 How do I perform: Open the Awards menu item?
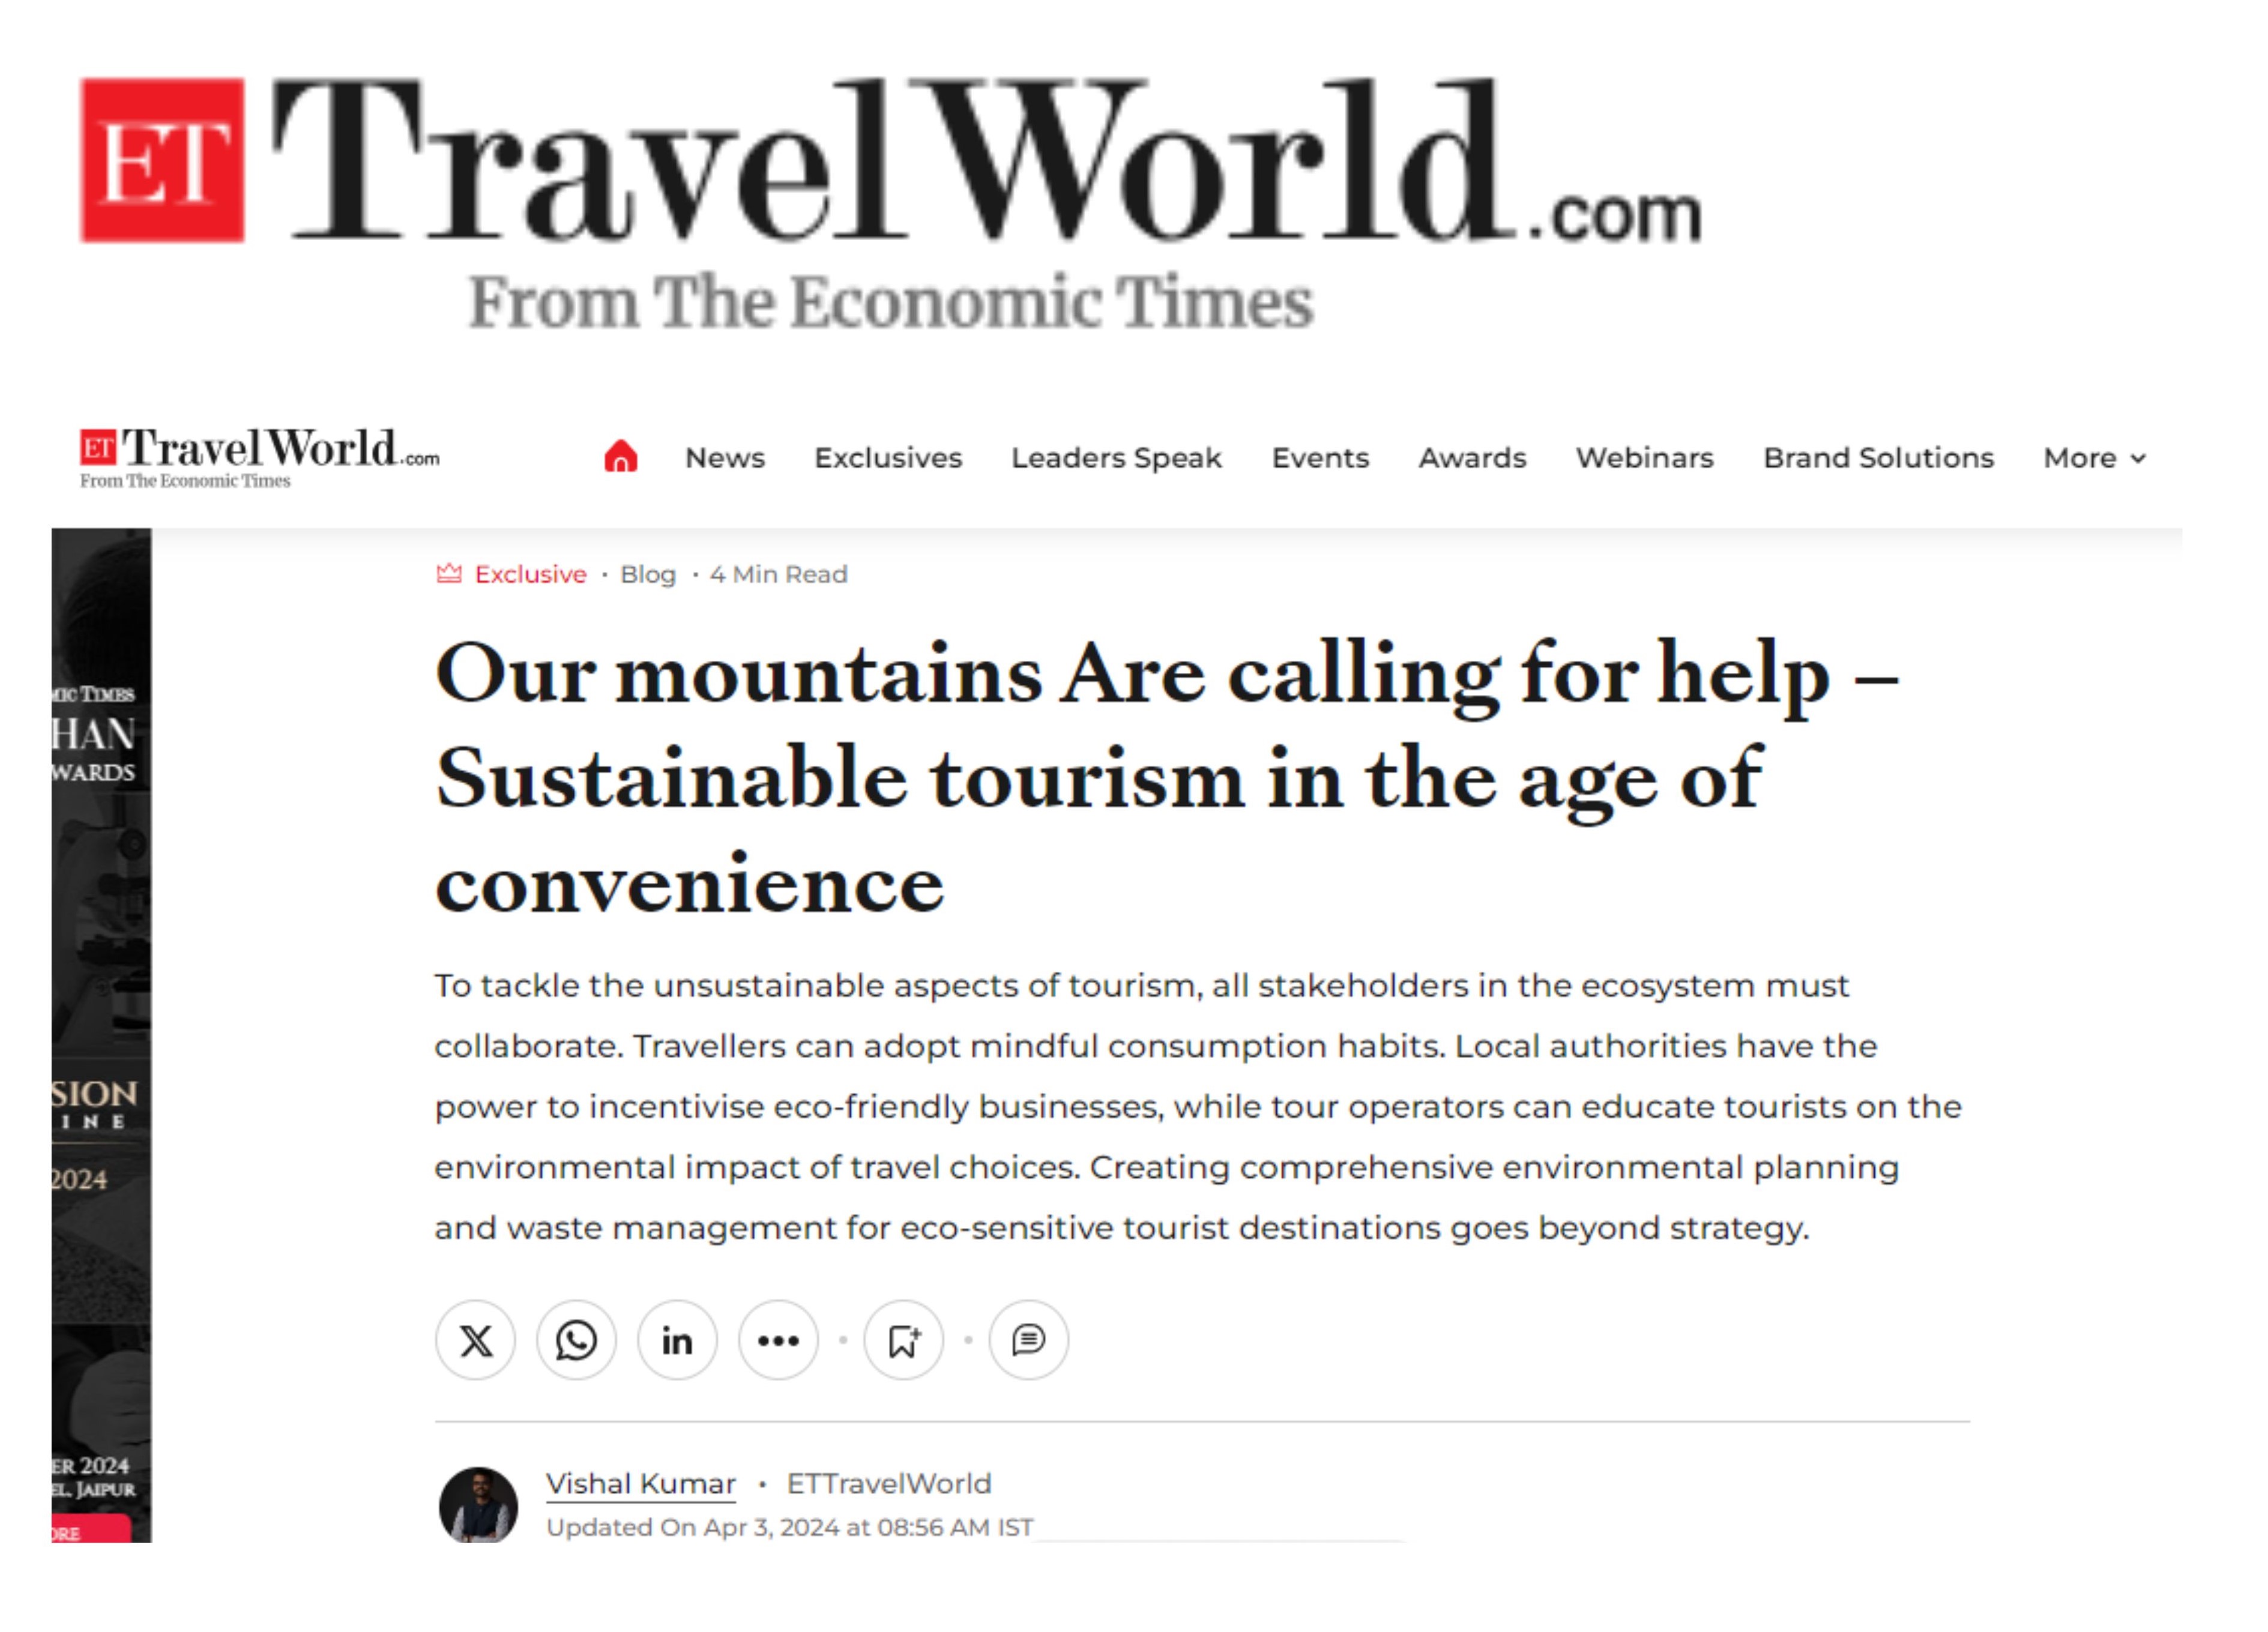(x=1472, y=458)
